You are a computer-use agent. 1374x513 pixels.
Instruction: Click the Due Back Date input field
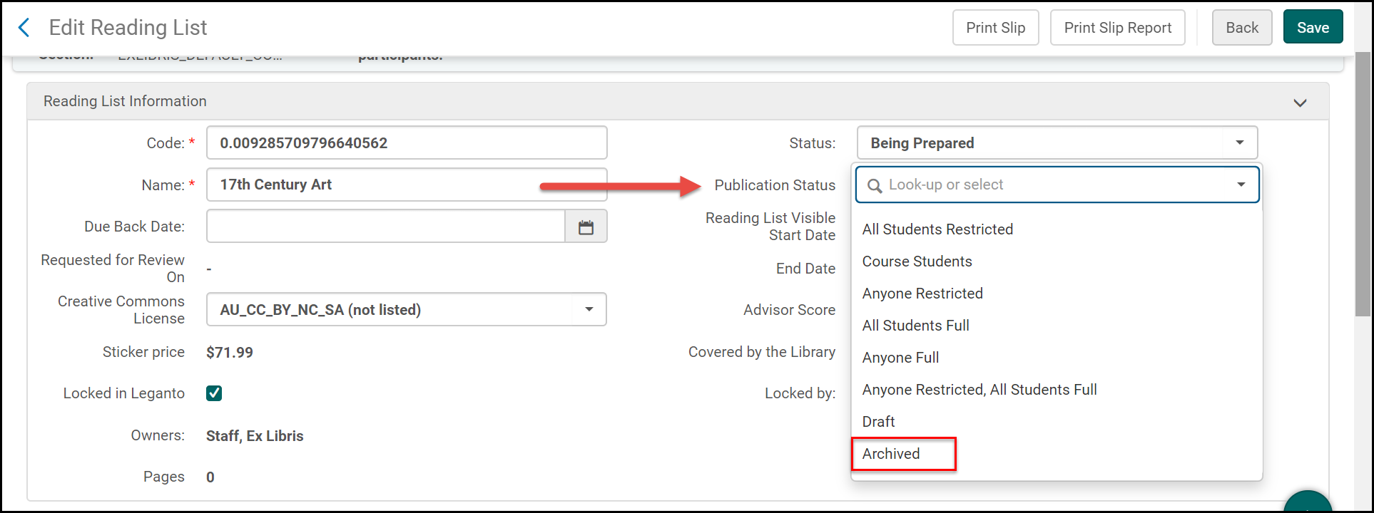pyautogui.click(x=386, y=227)
